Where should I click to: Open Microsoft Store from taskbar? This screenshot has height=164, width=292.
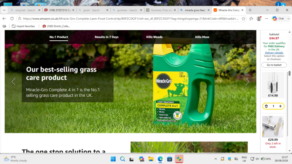coord(170,159)
